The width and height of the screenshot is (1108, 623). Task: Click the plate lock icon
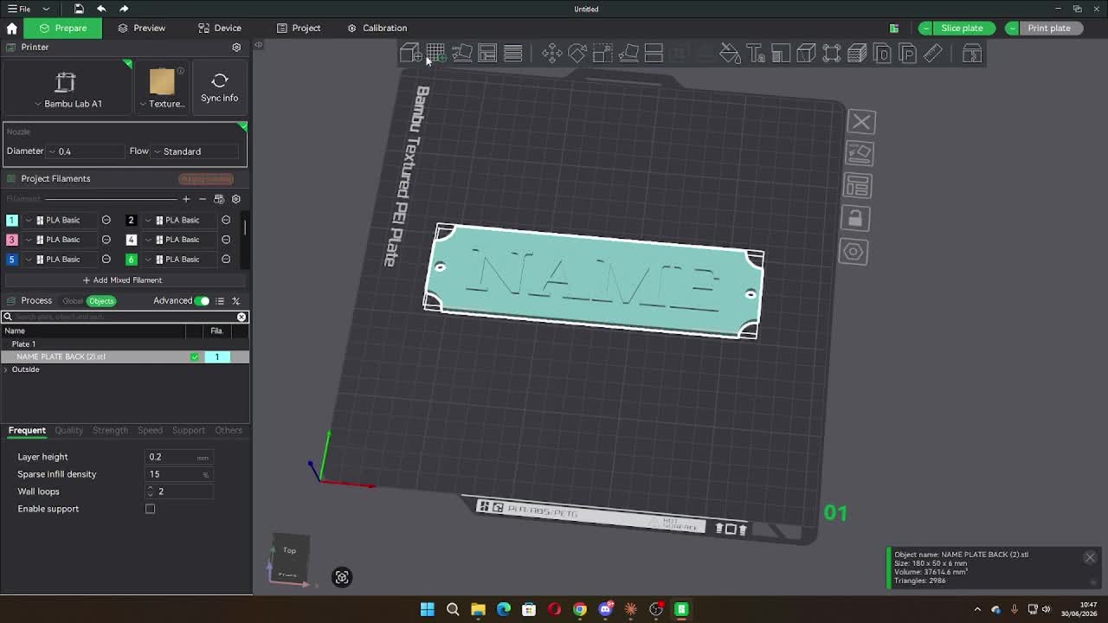[855, 218]
